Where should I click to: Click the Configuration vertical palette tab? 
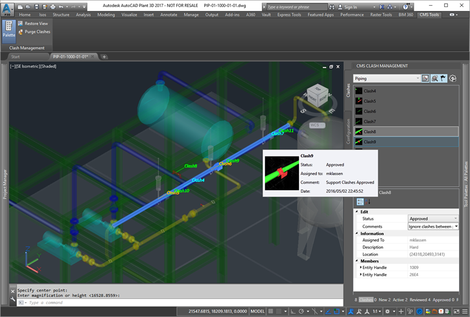(x=348, y=131)
